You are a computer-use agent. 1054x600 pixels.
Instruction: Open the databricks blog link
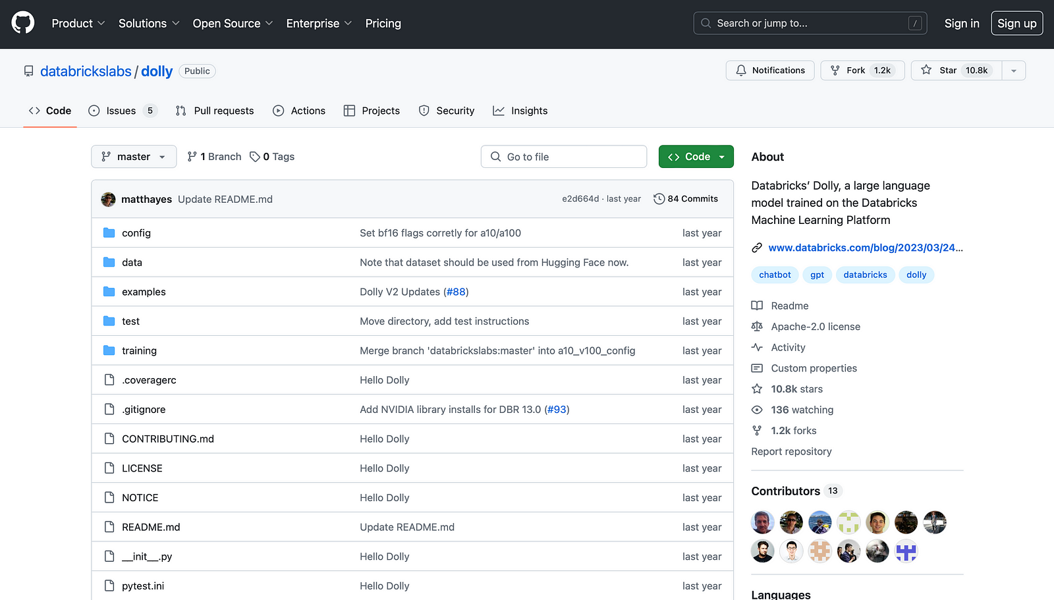click(x=865, y=248)
